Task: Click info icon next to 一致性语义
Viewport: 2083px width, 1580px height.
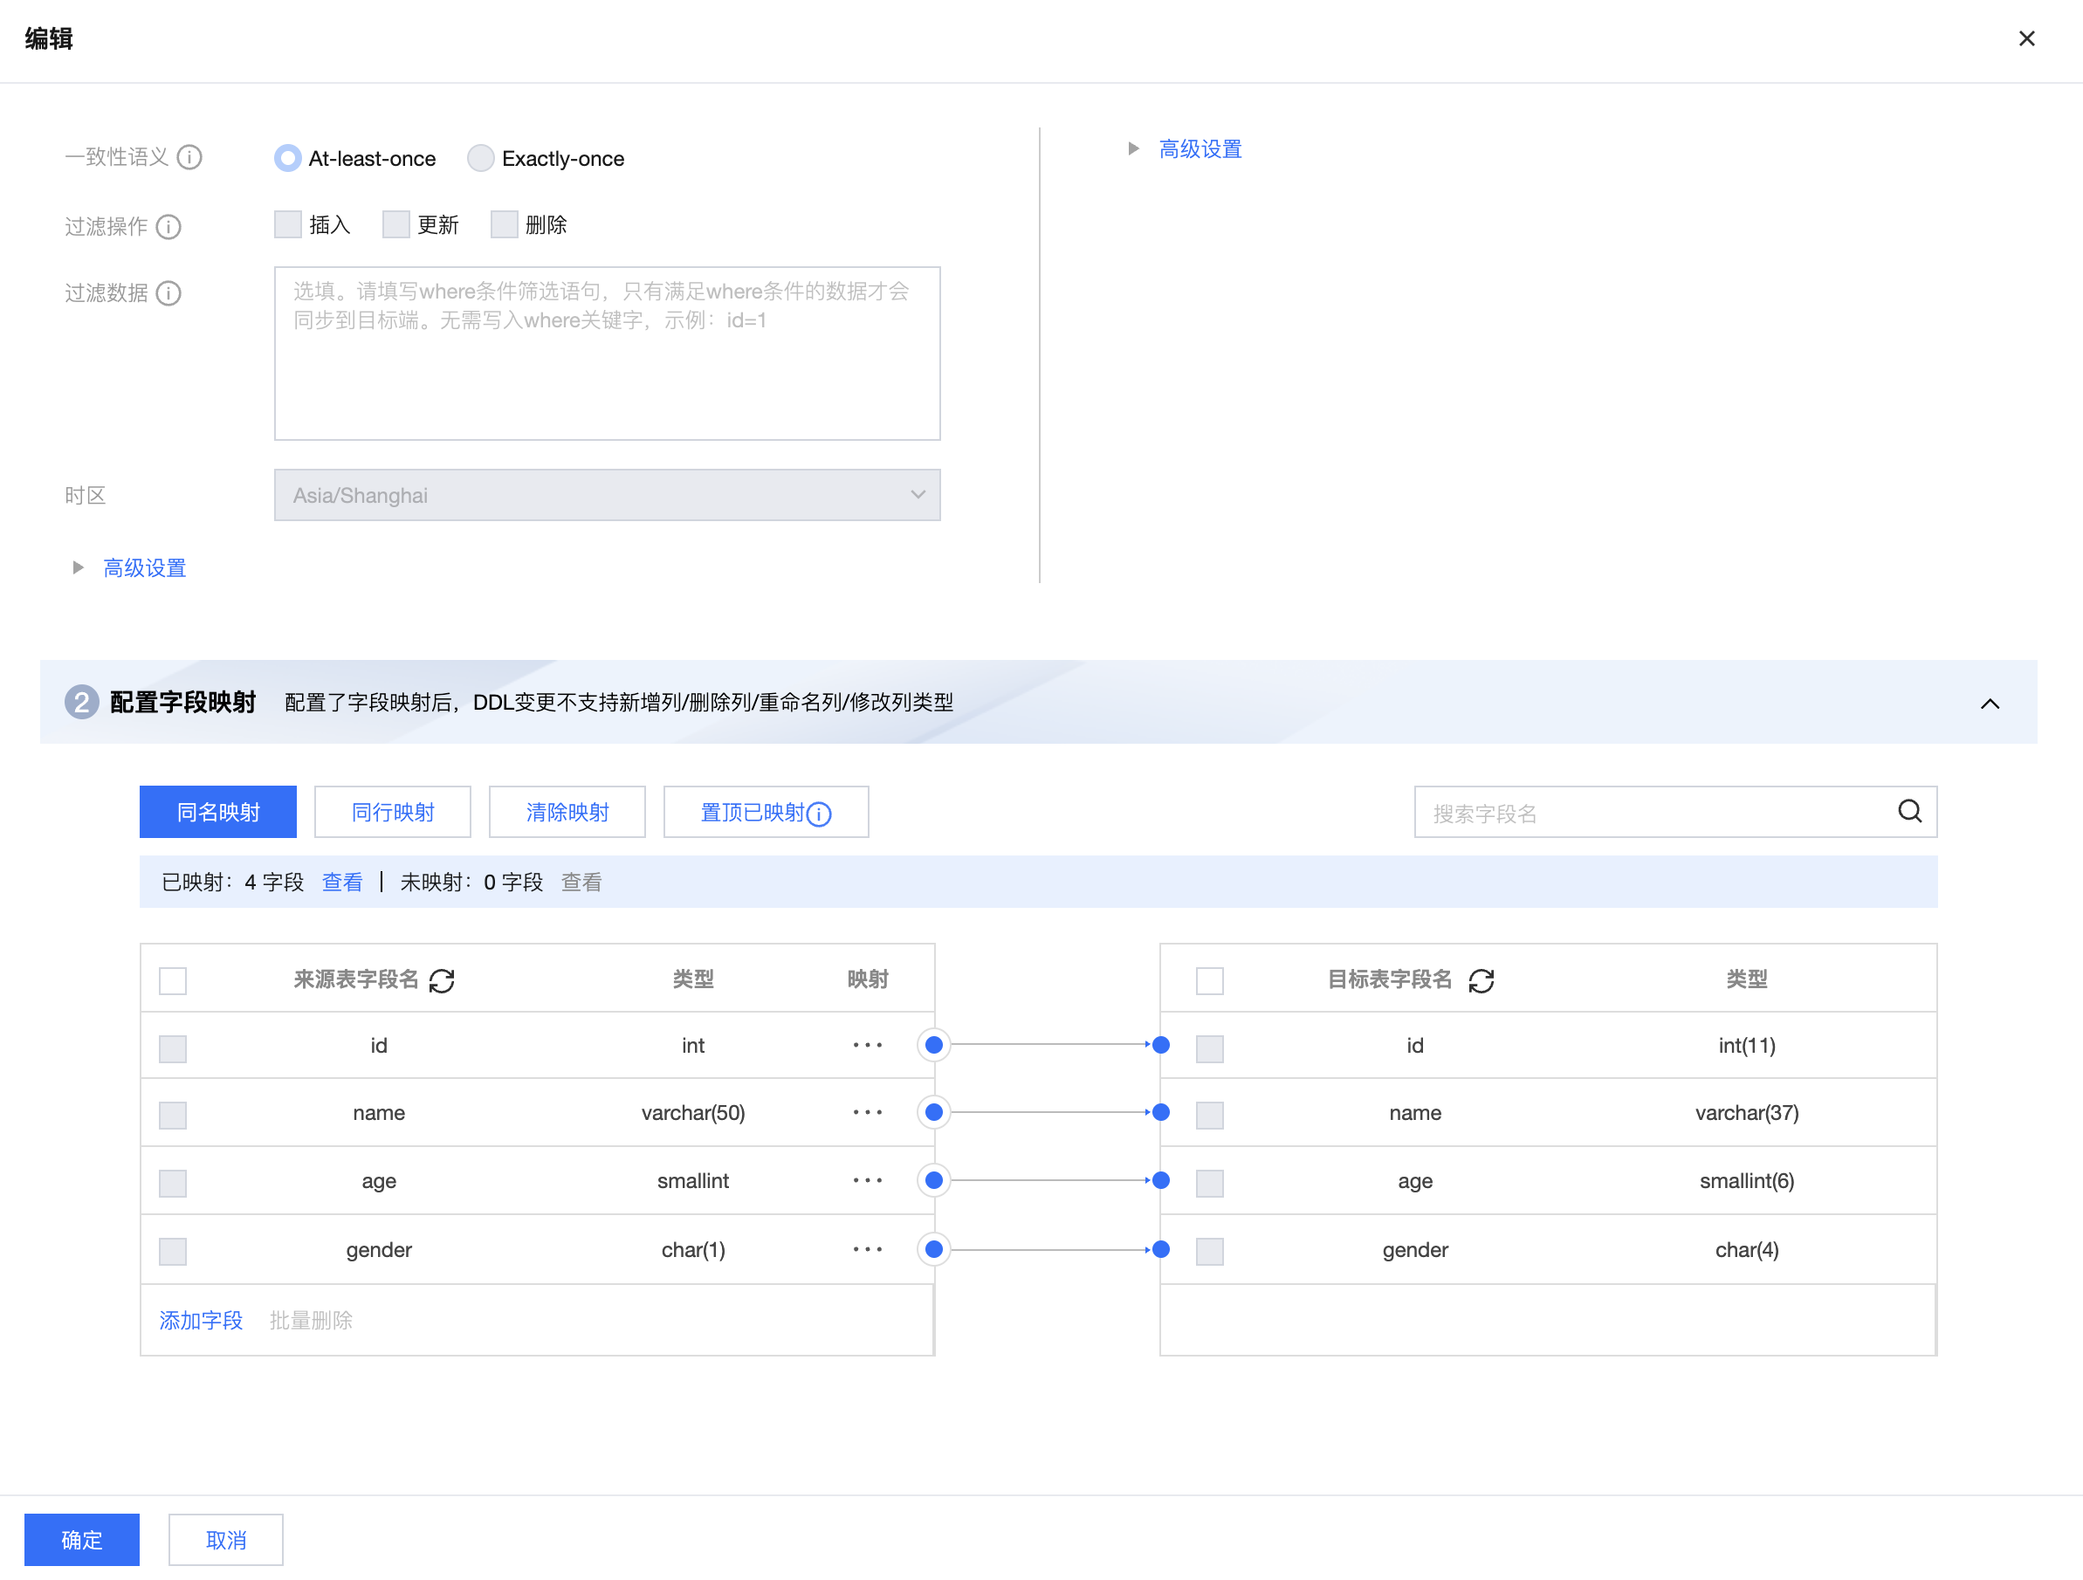Action: [189, 157]
